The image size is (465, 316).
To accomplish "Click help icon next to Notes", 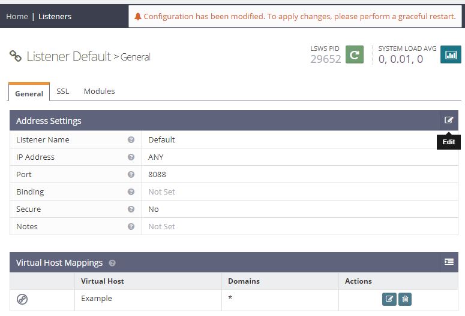I will [x=131, y=227].
